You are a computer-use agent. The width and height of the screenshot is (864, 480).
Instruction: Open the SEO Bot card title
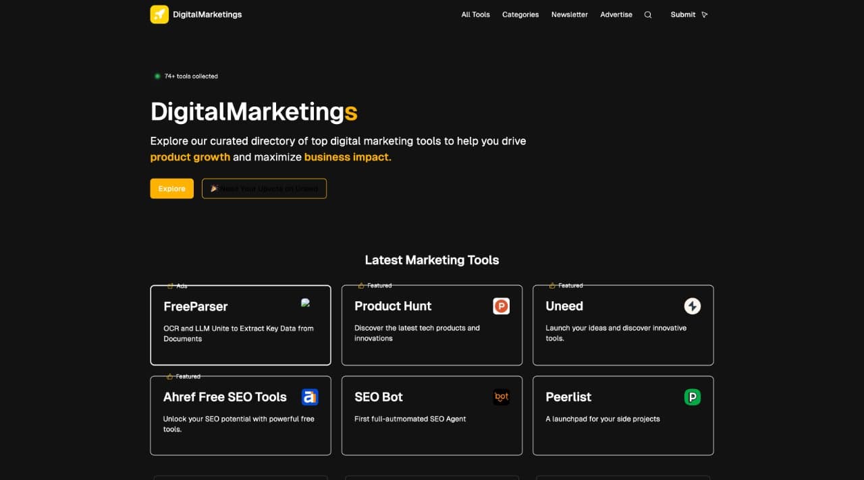coord(379,397)
